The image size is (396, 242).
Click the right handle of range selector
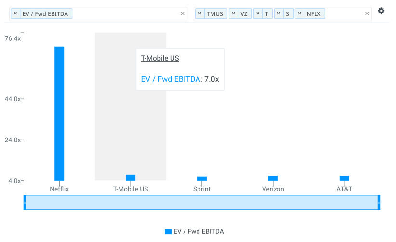tap(379, 203)
